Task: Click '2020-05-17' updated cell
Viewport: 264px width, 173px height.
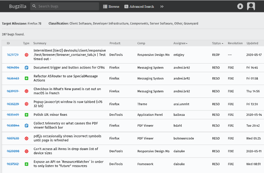Action: point(254,55)
